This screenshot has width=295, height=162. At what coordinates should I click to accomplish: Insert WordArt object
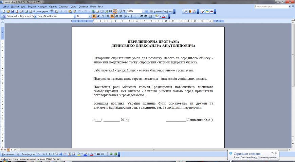point(60,154)
